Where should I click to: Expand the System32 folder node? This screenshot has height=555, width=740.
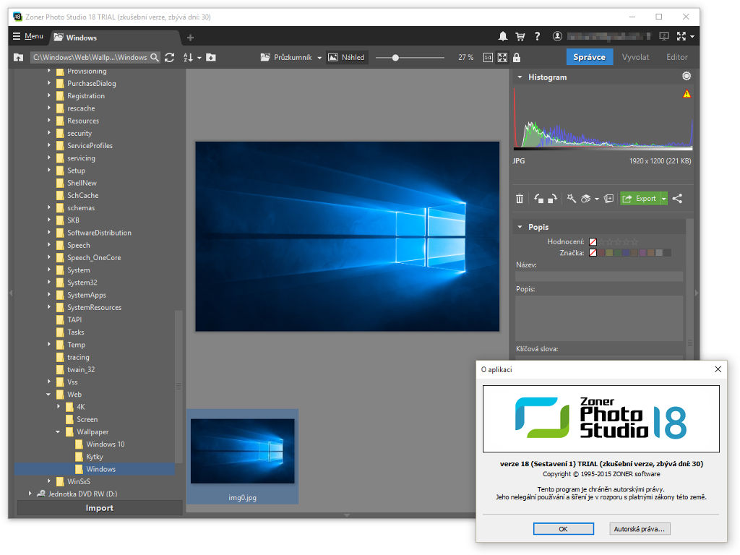48,283
